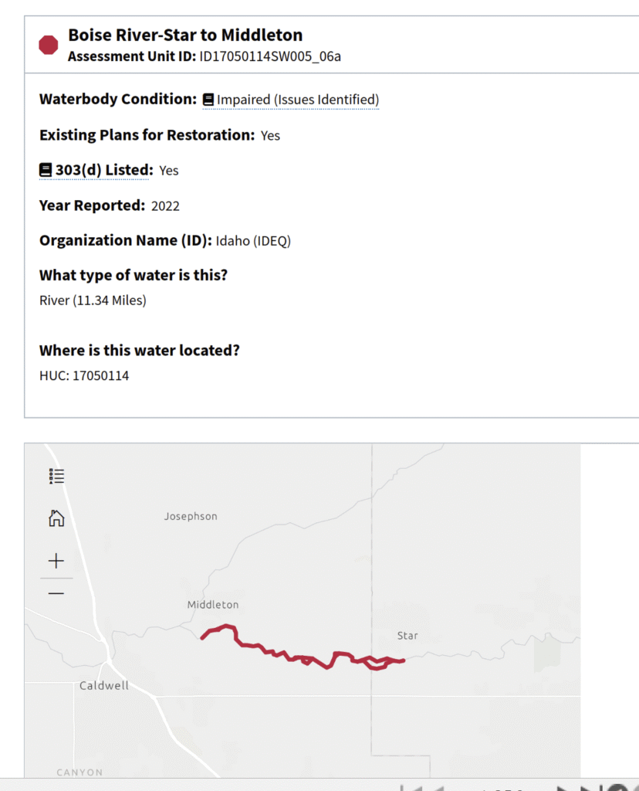Viewport: 639px width, 791px height.
Task: Click the home extent map icon
Action: tap(56, 518)
